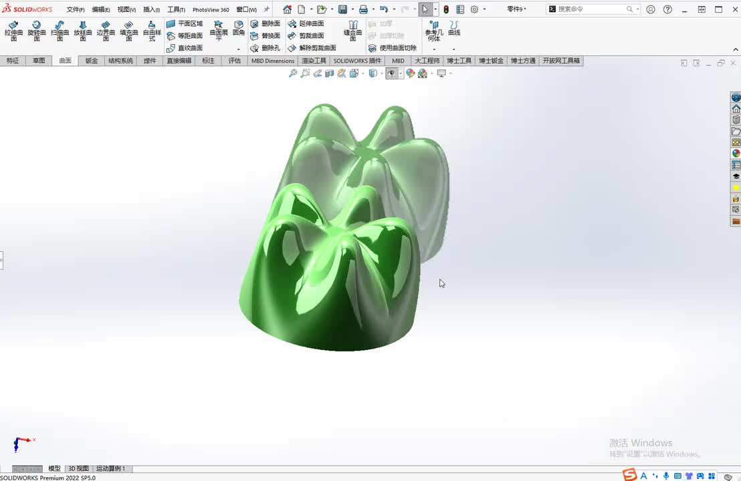Click the 平面区域 planar surface tool
The image size is (741, 481).
tap(185, 23)
